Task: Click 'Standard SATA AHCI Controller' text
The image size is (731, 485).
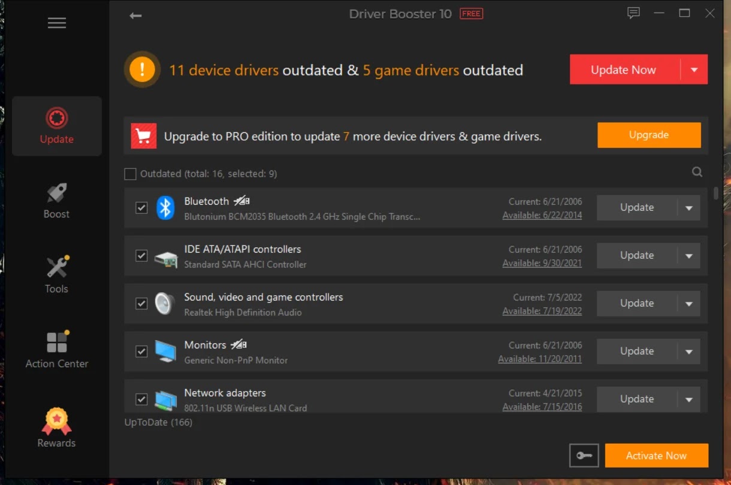Action: [245, 265]
